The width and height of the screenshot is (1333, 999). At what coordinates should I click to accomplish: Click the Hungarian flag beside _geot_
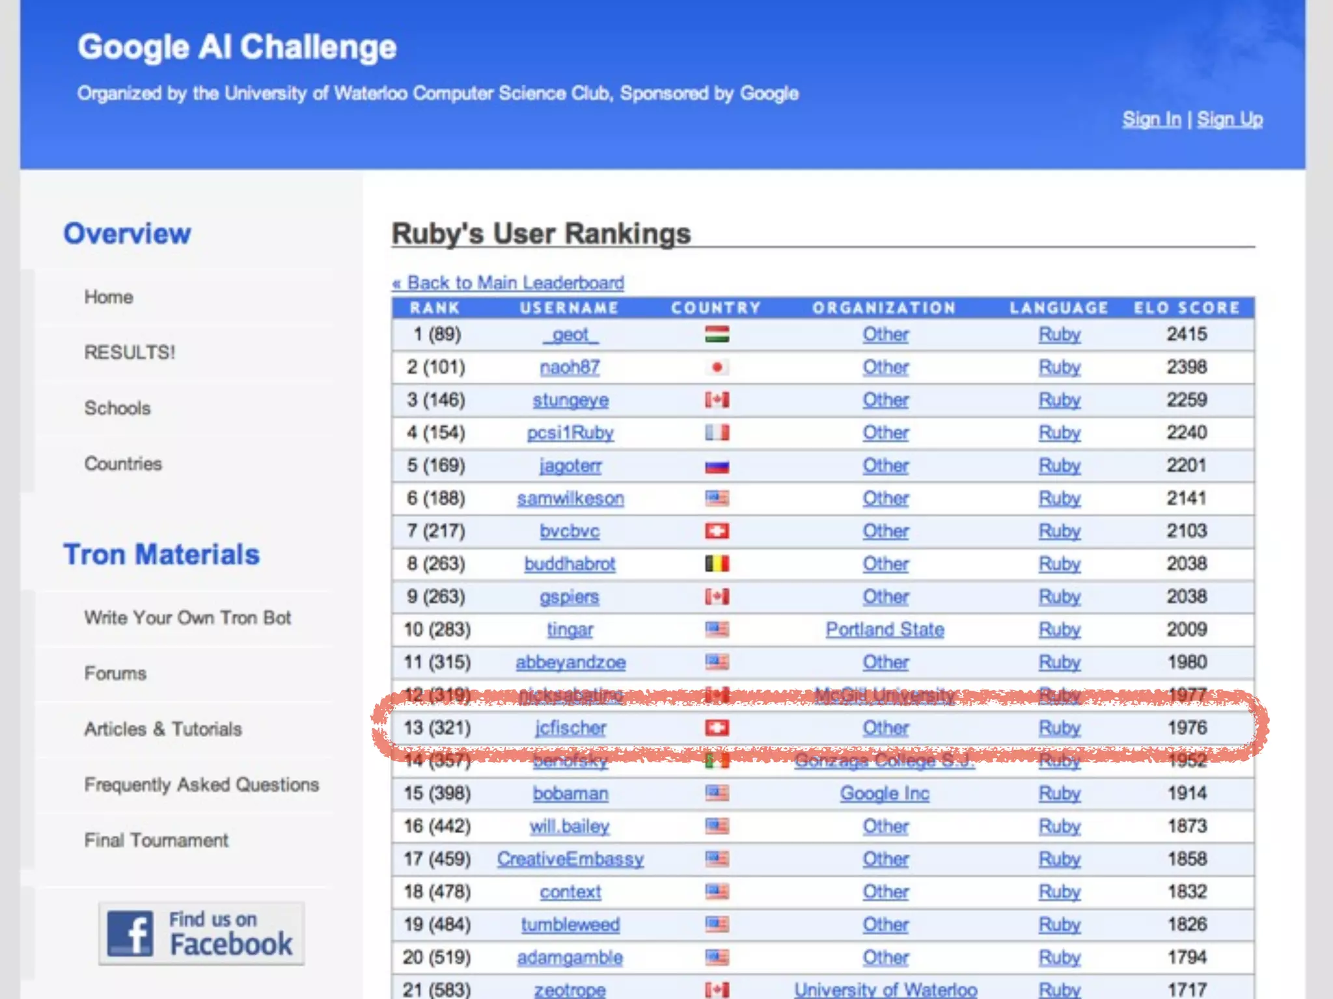click(x=717, y=335)
